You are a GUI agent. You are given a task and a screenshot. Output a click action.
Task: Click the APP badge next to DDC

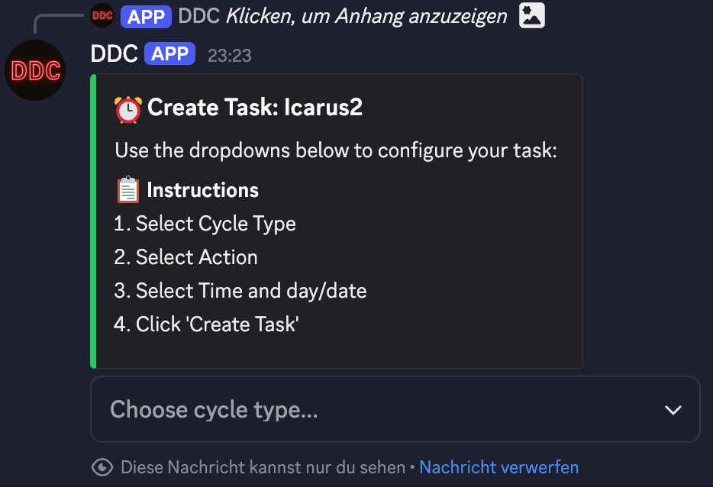click(169, 53)
